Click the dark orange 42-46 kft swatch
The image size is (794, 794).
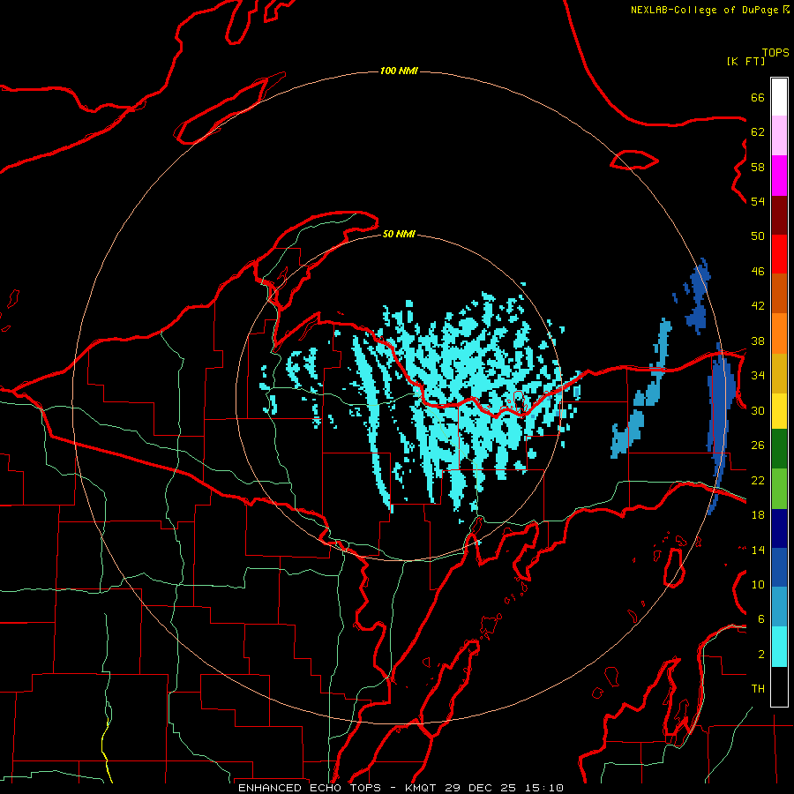pos(779,294)
